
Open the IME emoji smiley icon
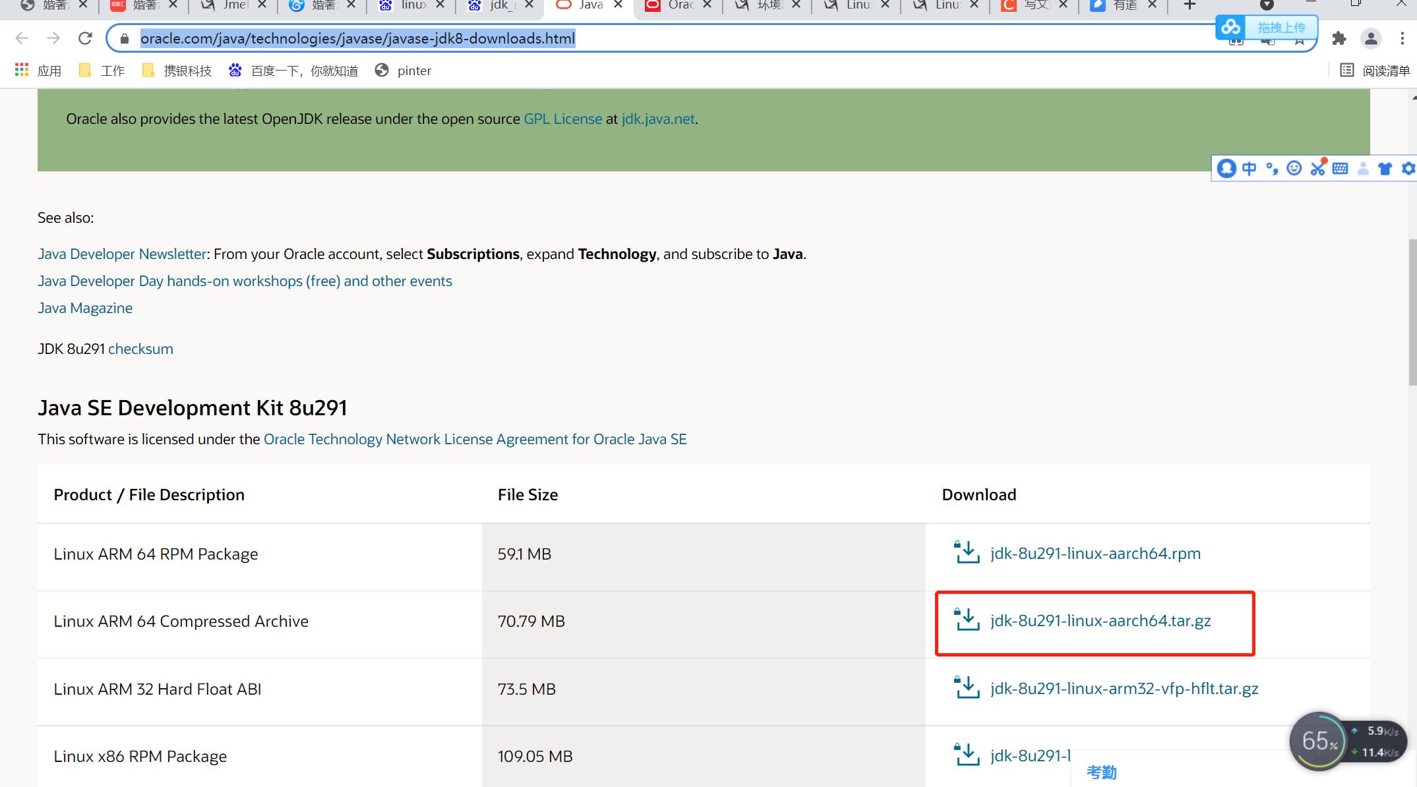click(1294, 168)
